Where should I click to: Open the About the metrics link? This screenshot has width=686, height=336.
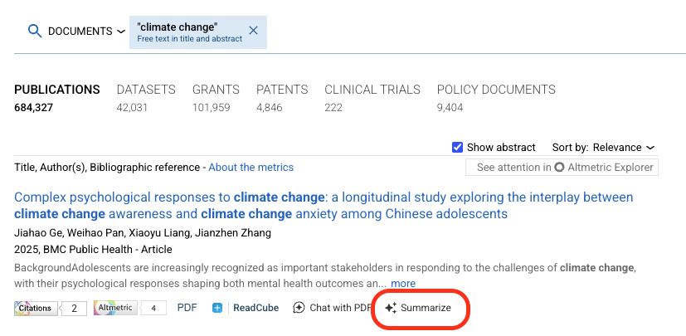pyautogui.click(x=251, y=168)
